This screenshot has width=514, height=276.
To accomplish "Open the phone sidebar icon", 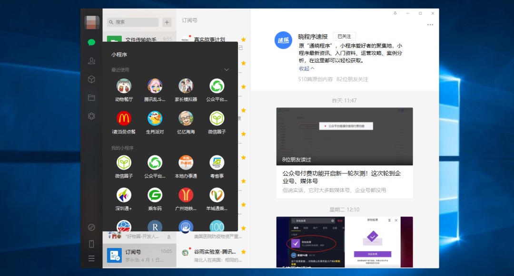I will (91, 244).
